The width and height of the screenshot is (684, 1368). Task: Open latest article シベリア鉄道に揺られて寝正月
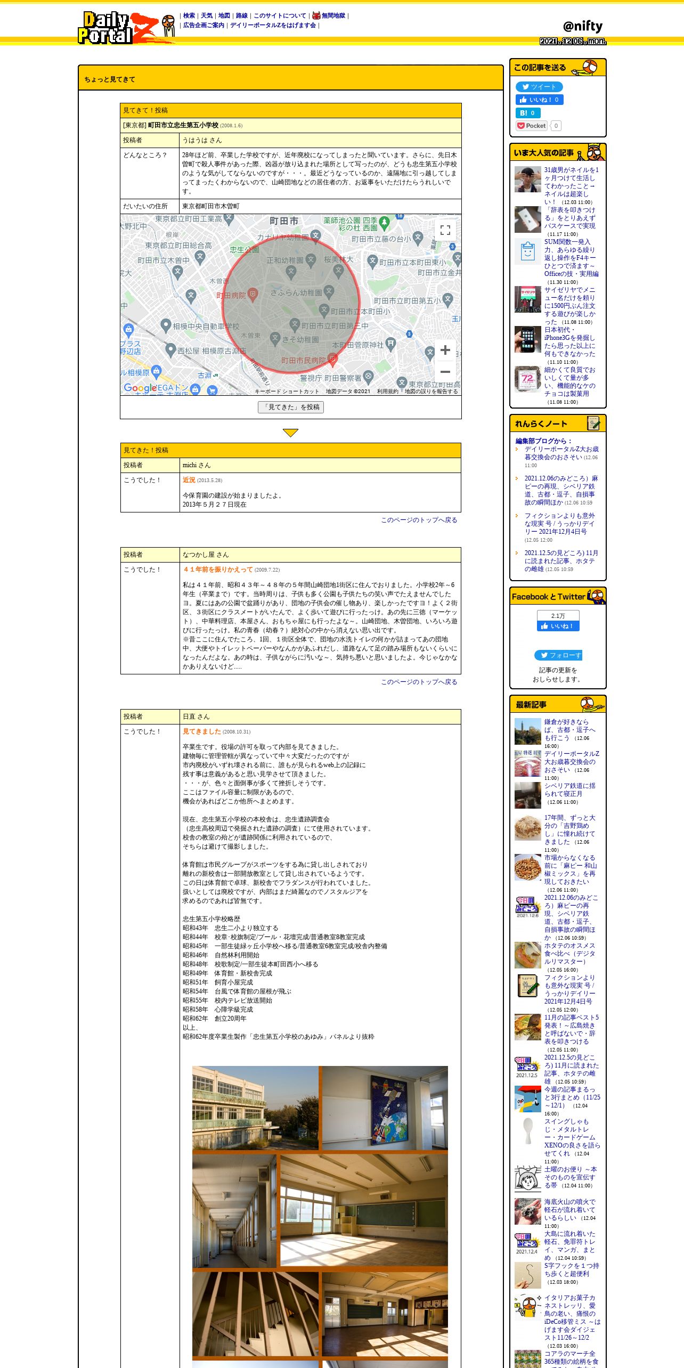(x=570, y=789)
